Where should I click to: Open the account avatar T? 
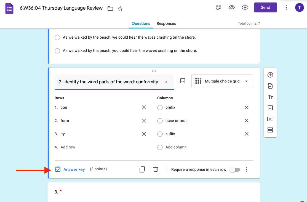(299, 8)
